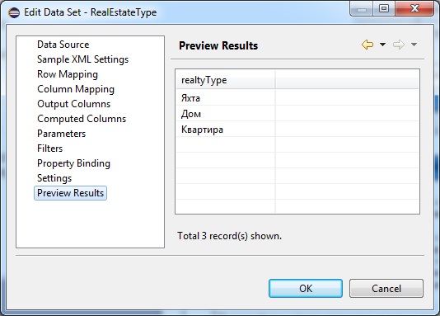440x316 pixels.
Task: Select Data Source in the list
Action: (x=63, y=45)
